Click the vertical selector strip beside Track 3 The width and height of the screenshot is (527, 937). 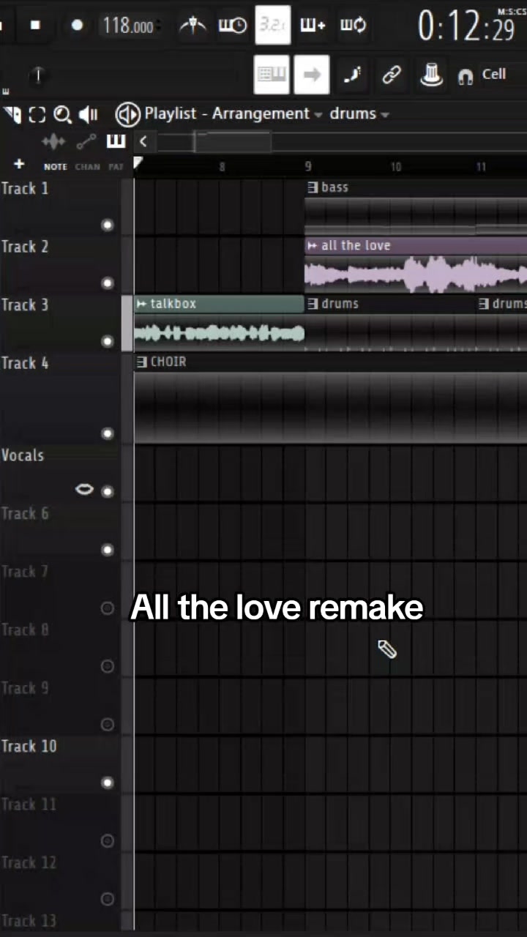127,325
